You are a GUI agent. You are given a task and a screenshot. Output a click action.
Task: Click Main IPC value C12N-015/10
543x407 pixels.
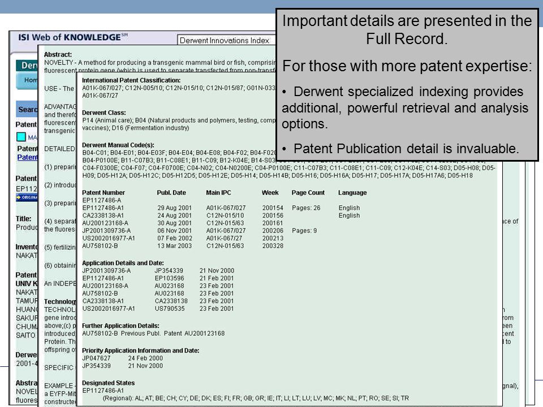[225, 215]
